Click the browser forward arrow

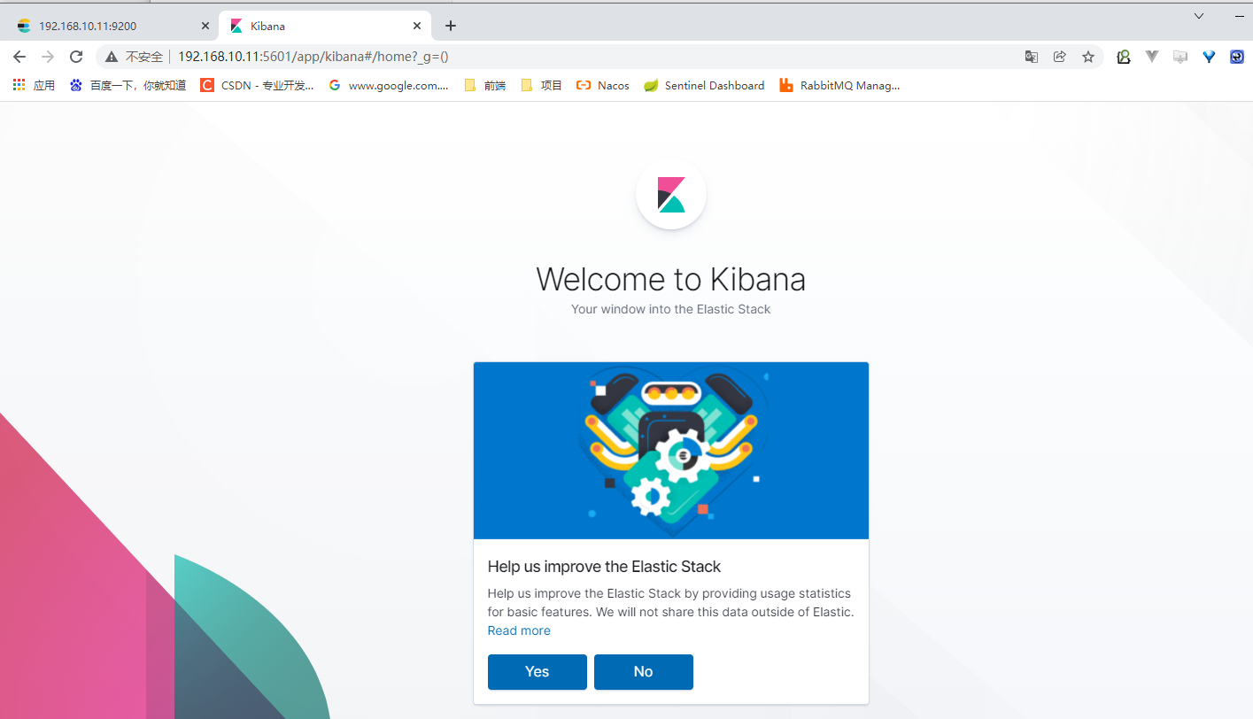(x=48, y=57)
